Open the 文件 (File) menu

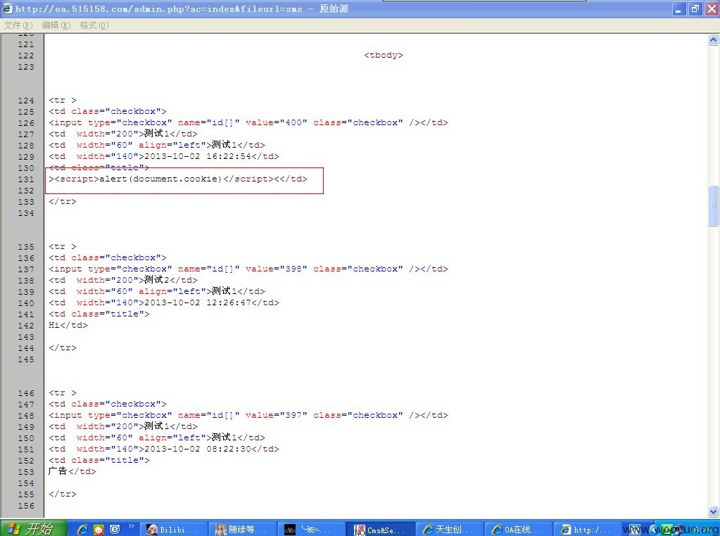point(18,25)
